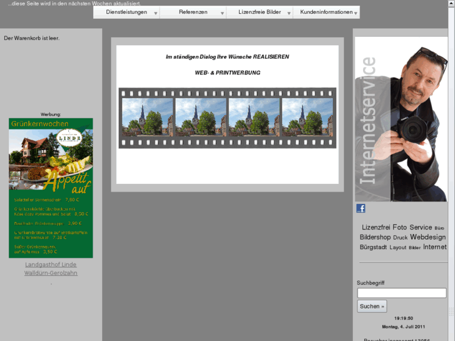Click the clock time 19:19:50
The width and height of the screenshot is (455, 341).
(x=404, y=318)
